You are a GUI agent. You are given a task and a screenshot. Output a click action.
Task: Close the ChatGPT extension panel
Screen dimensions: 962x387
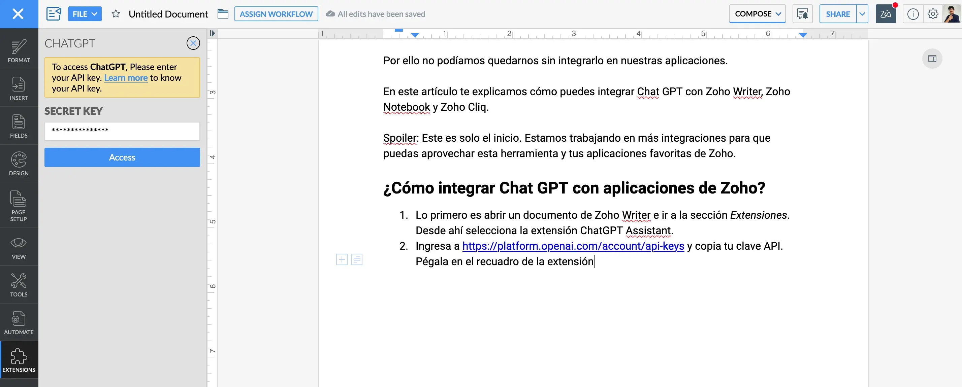coord(193,43)
